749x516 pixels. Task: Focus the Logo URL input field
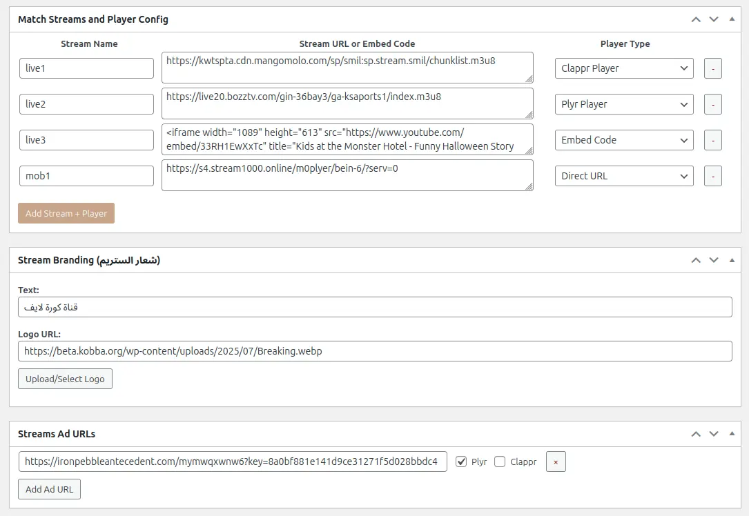pos(375,351)
